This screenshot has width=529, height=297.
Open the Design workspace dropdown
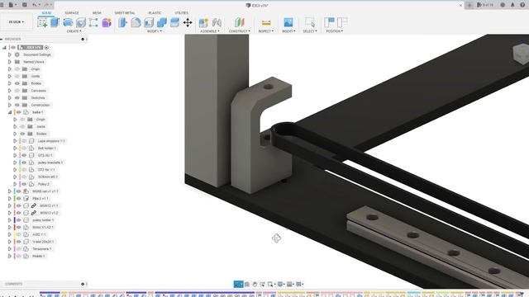pyautogui.click(x=17, y=22)
